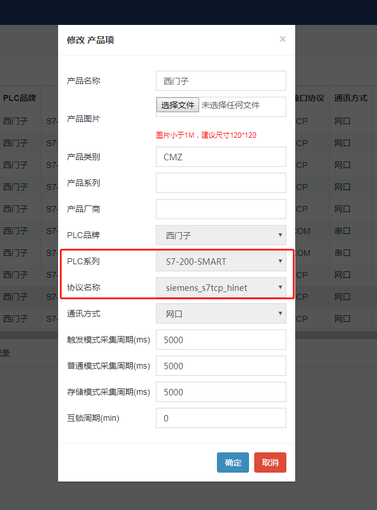Click the empty 产品系列 input field
Image resolution: width=377 pixels, height=510 pixels.
pos(221,183)
